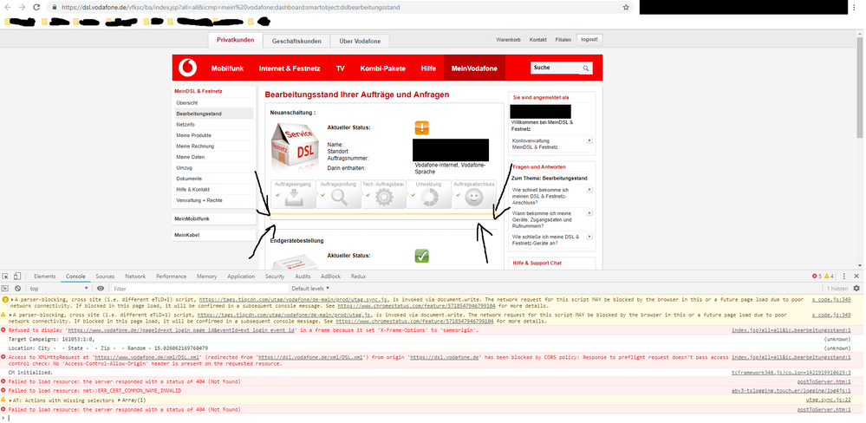The image size is (866, 423).
Task: Click the browser forward arrow
Action: [22, 7]
